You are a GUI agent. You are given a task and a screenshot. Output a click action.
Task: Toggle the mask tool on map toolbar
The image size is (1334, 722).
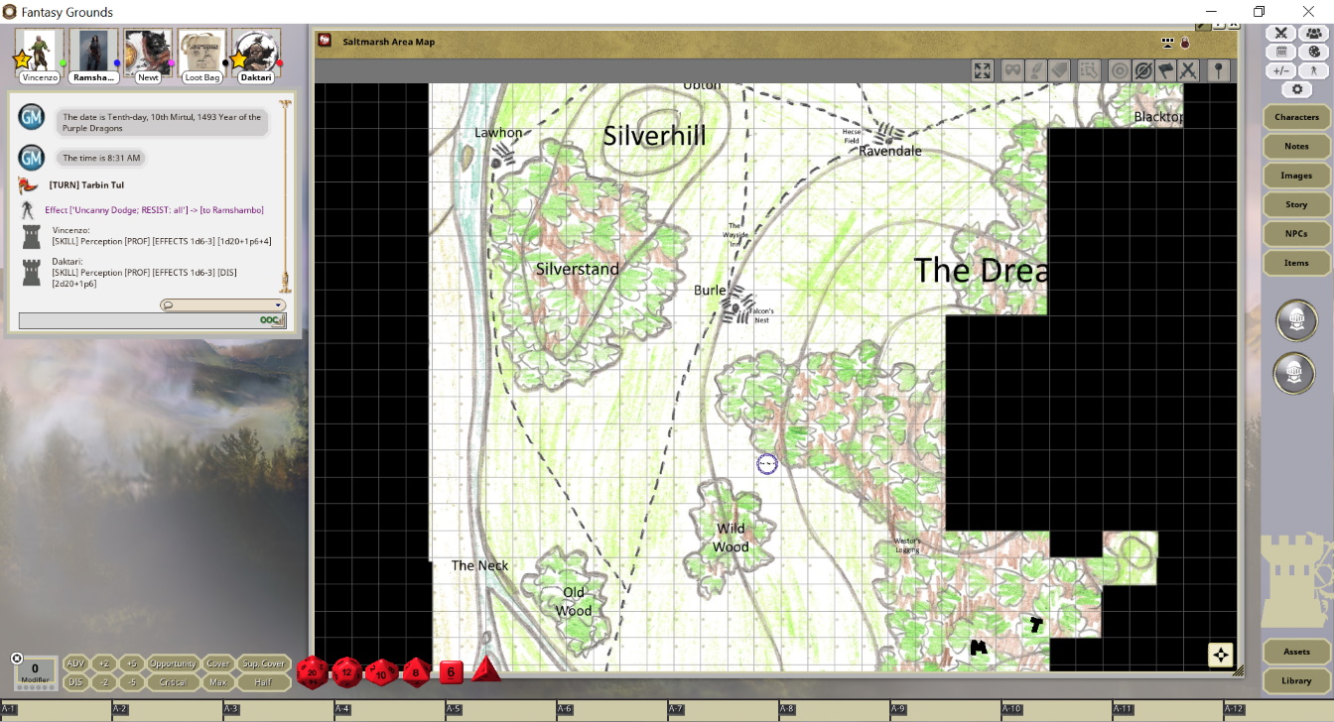pyautogui.click(x=1012, y=70)
